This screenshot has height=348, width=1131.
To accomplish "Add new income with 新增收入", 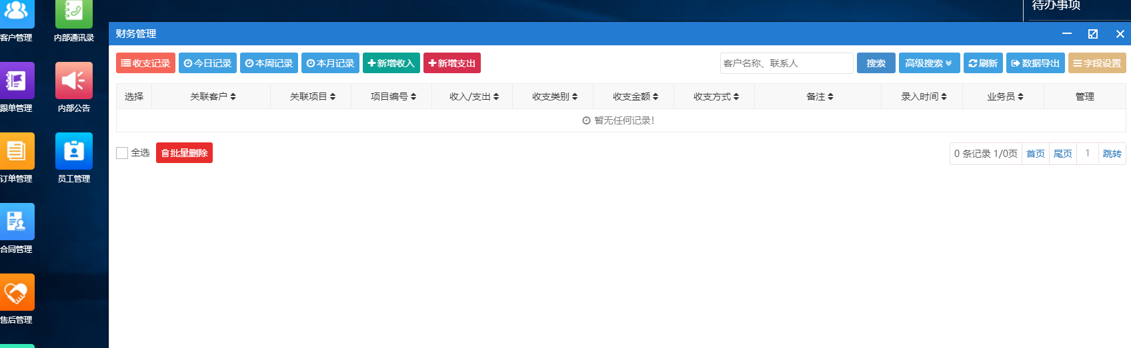I will [391, 63].
